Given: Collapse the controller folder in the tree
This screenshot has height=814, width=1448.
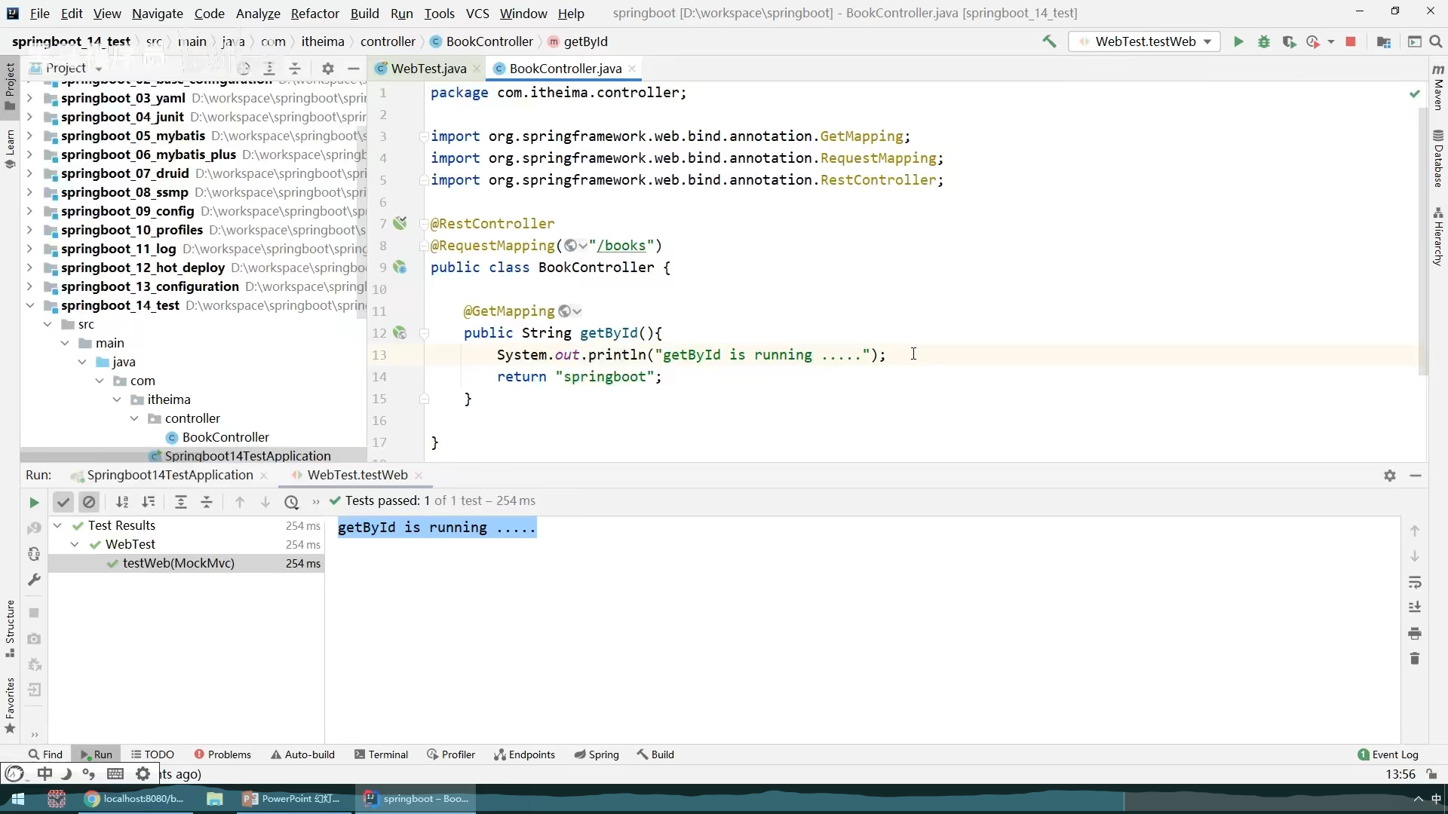Looking at the screenshot, I should coord(134,418).
